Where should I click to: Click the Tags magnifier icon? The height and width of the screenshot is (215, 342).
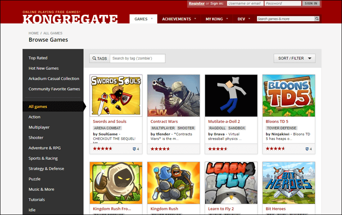pyautogui.click(x=94, y=58)
